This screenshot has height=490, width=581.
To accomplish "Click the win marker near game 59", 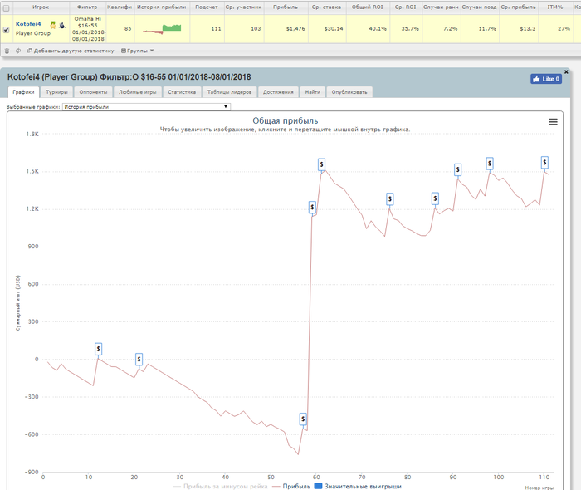I will click(312, 207).
